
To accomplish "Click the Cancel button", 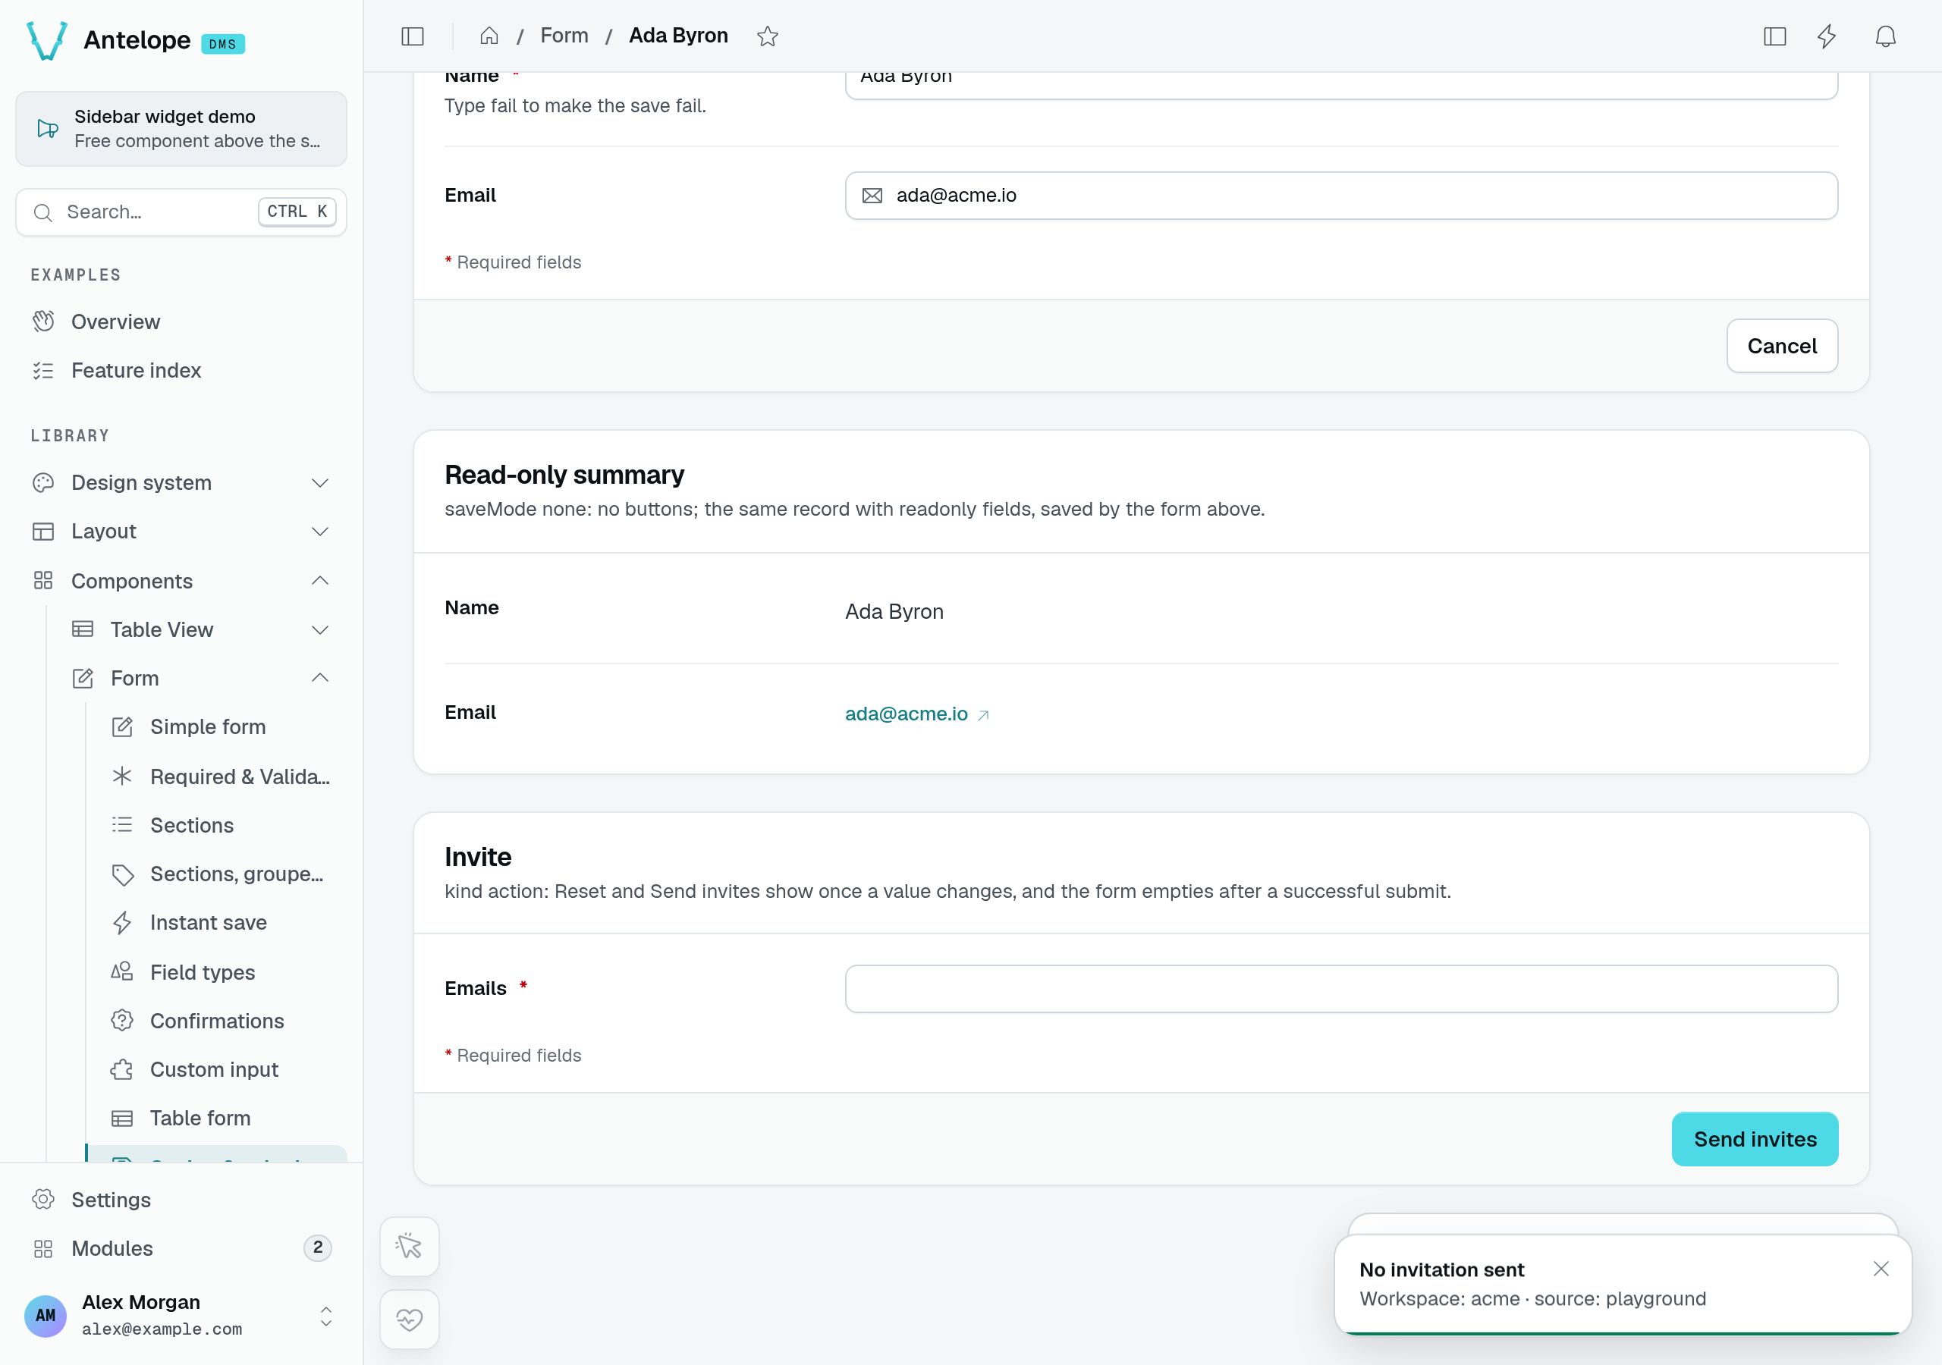I will tap(1781, 346).
